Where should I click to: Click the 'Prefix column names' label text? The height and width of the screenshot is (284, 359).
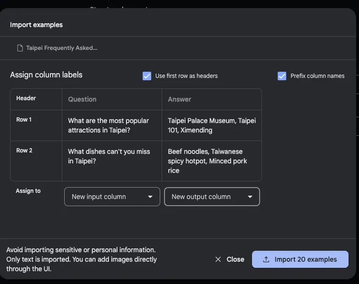pos(318,76)
